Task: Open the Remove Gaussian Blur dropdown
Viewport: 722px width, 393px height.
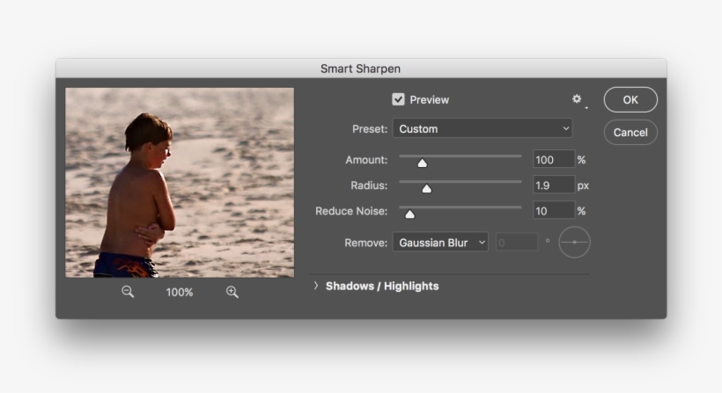Action: [440, 243]
